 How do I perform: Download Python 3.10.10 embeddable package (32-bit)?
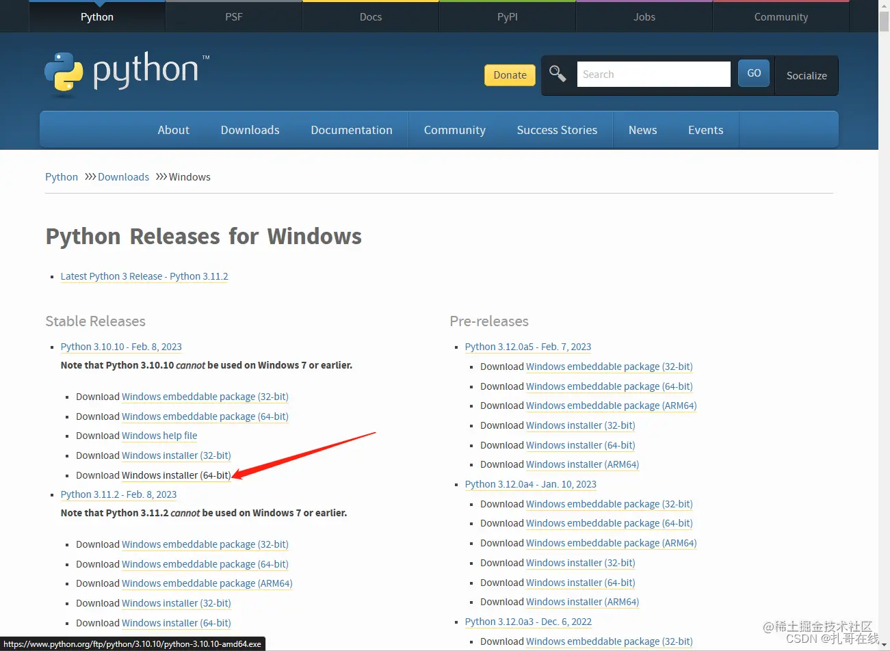coord(205,397)
